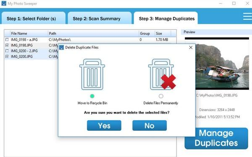Screen dimensions: 252x157
Task: Cancel deletion with the No button
Action: coord(150,125)
